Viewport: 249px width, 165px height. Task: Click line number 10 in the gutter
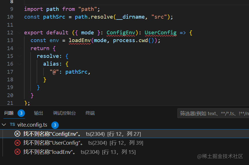10,17
